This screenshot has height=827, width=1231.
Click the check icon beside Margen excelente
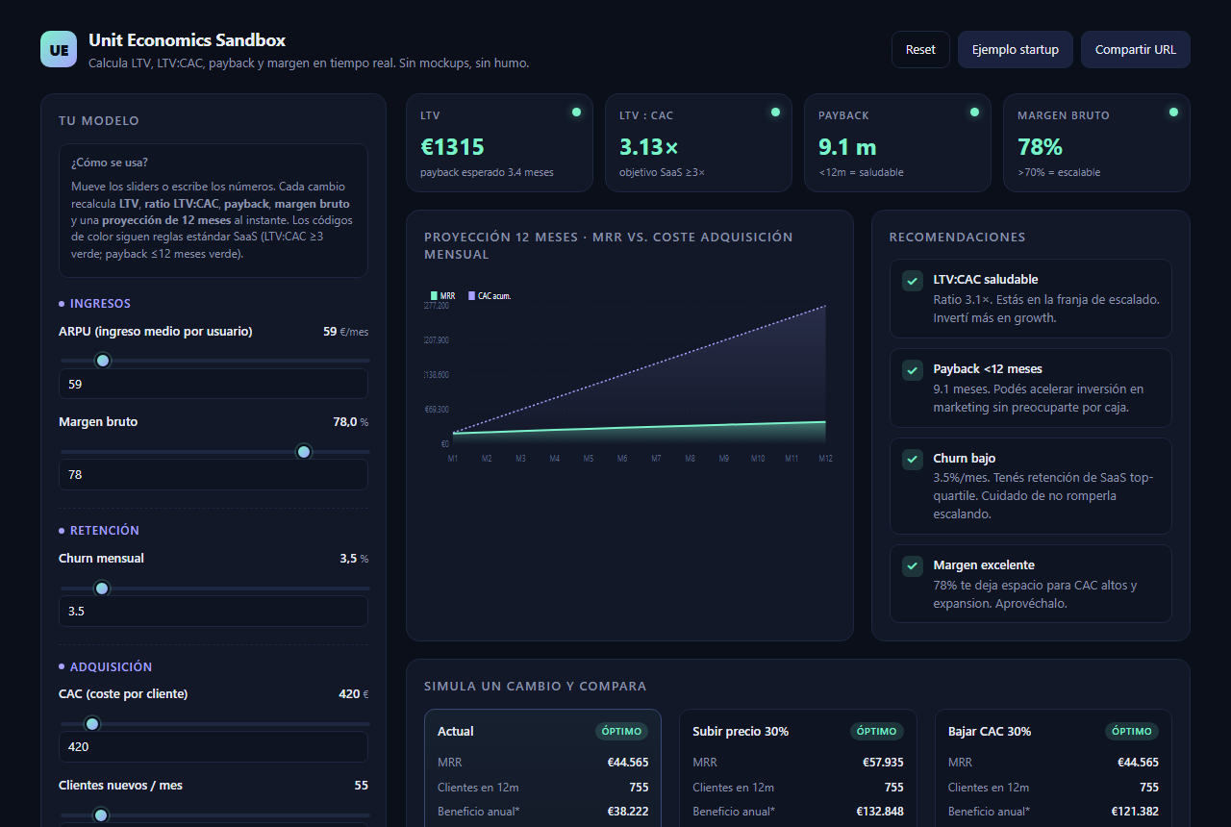(x=913, y=566)
